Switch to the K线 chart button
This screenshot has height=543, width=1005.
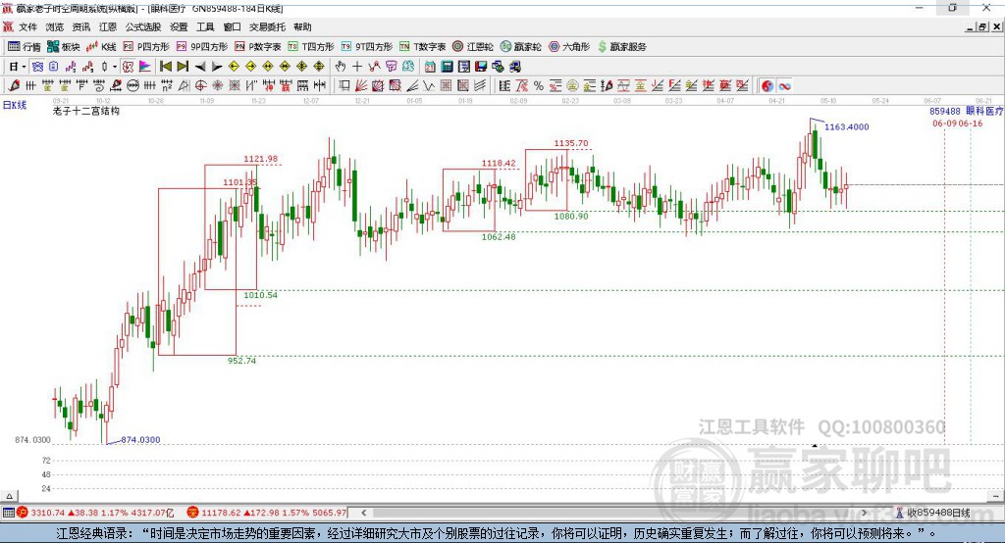coord(101,47)
